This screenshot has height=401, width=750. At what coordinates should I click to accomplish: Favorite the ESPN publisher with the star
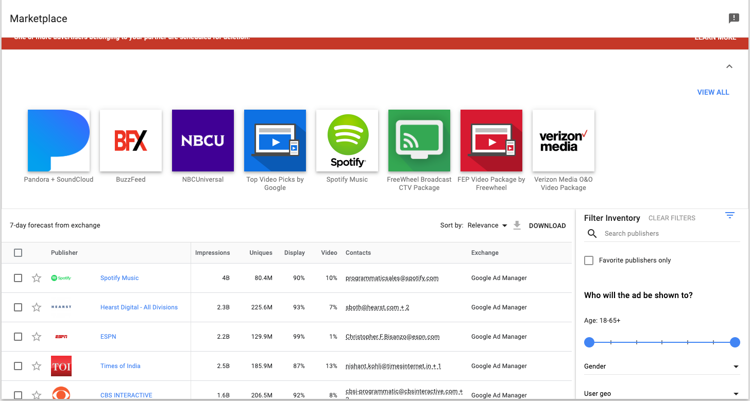pos(37,337)
